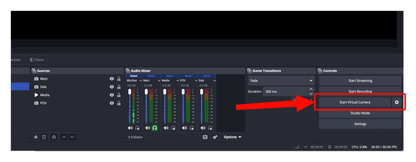
Task: Mute the Main channel speaker icon
Action: point(148,128)
